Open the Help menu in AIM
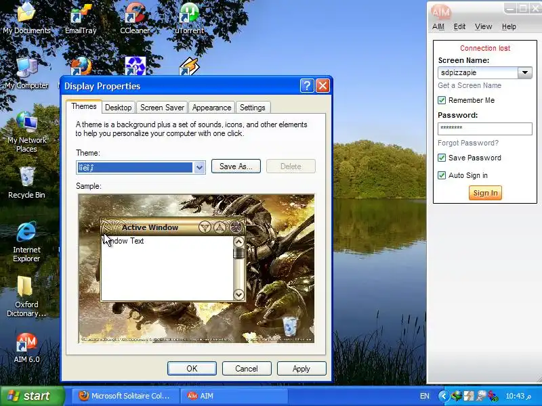 point(509,26)
